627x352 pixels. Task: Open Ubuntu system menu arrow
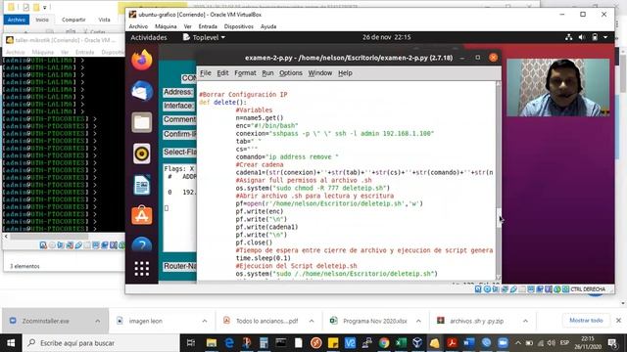point(605,37)
